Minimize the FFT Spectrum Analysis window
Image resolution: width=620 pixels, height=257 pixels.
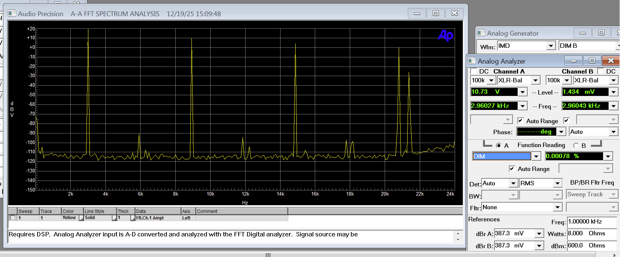click(x=417, y=13)
